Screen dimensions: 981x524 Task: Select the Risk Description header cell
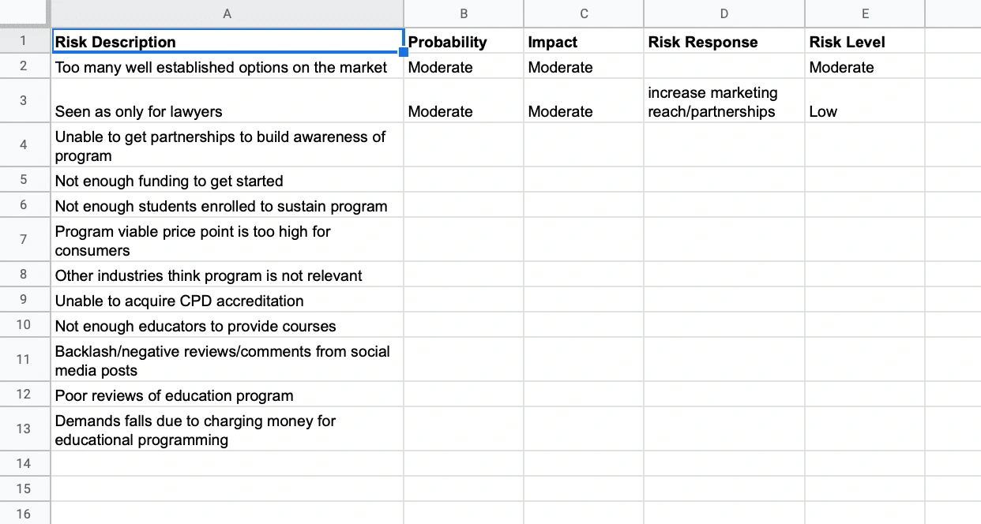227,42
